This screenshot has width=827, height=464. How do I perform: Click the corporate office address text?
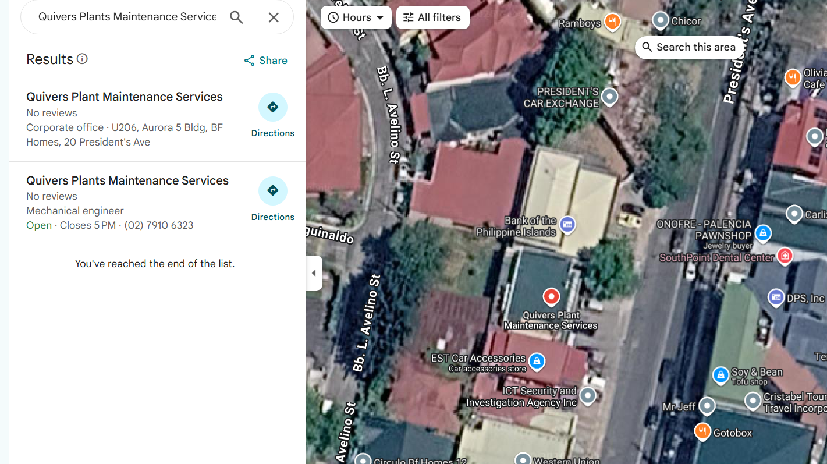click(125, 134)
